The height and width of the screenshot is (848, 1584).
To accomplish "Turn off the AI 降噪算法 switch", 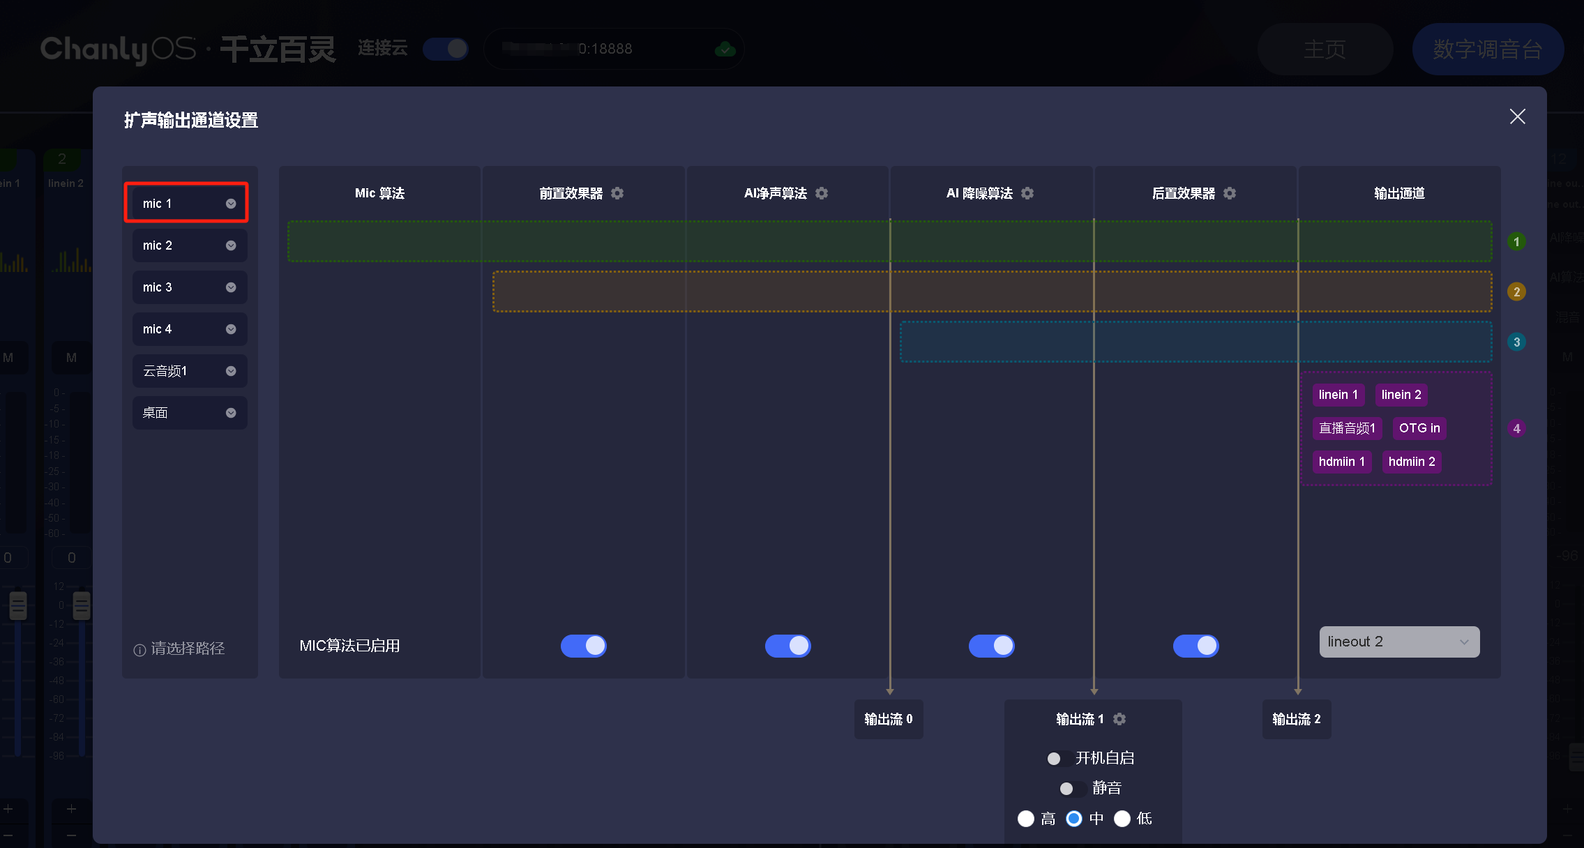I will click(991, 646).
